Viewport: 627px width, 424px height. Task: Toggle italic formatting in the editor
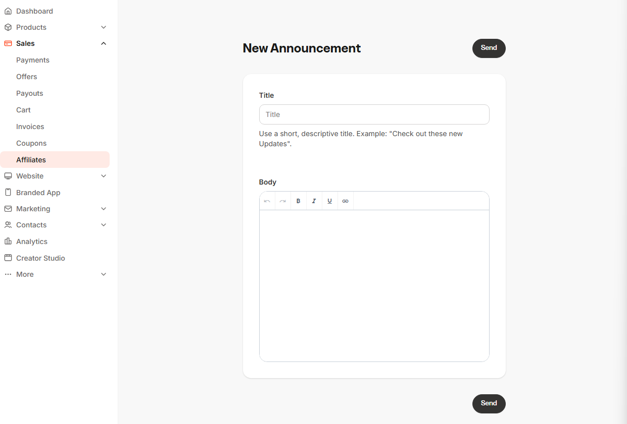pos(314,201)
